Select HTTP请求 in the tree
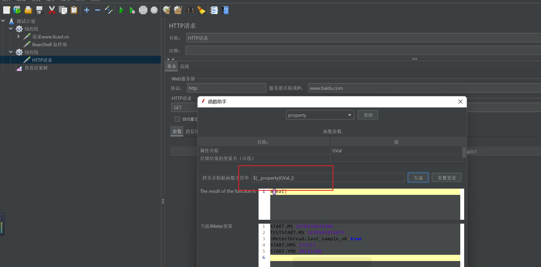 coord(42,60)
